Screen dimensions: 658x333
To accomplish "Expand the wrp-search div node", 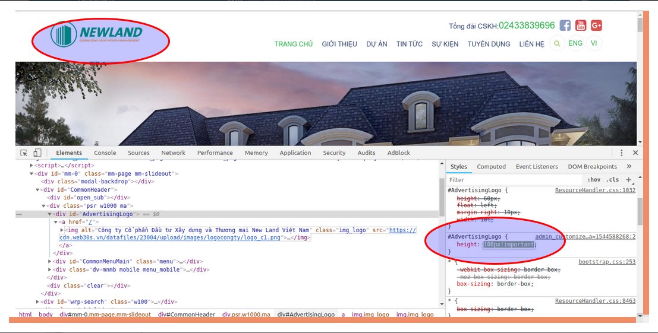I will click(37, 302).
